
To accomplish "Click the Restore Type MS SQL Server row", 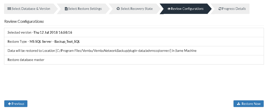I will [134, 41].
